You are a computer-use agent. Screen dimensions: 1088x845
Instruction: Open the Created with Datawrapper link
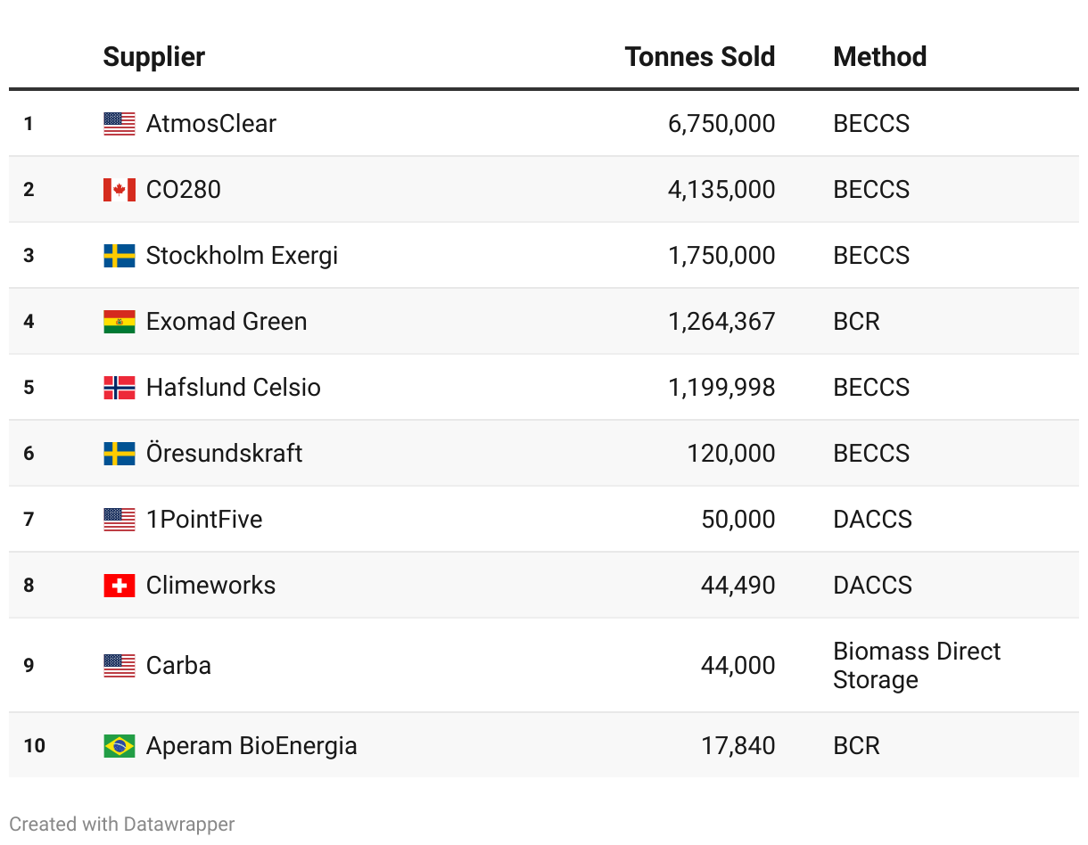click(122, 824)
